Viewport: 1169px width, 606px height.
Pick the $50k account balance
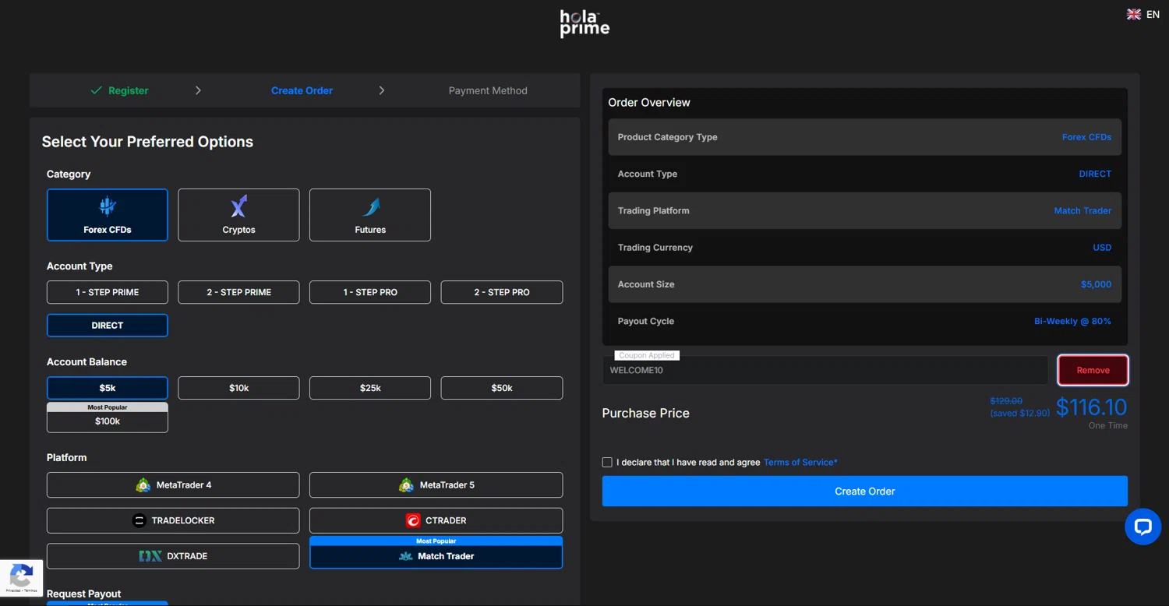tap(502, 388)
